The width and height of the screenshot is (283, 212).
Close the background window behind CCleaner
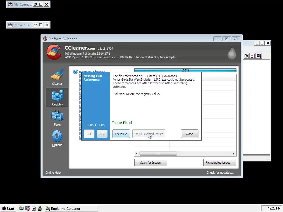click(268, 43)
